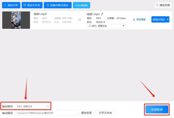Click the 转换(闪电) button
The width and height of the screenshot is (174, 118).
159,20
